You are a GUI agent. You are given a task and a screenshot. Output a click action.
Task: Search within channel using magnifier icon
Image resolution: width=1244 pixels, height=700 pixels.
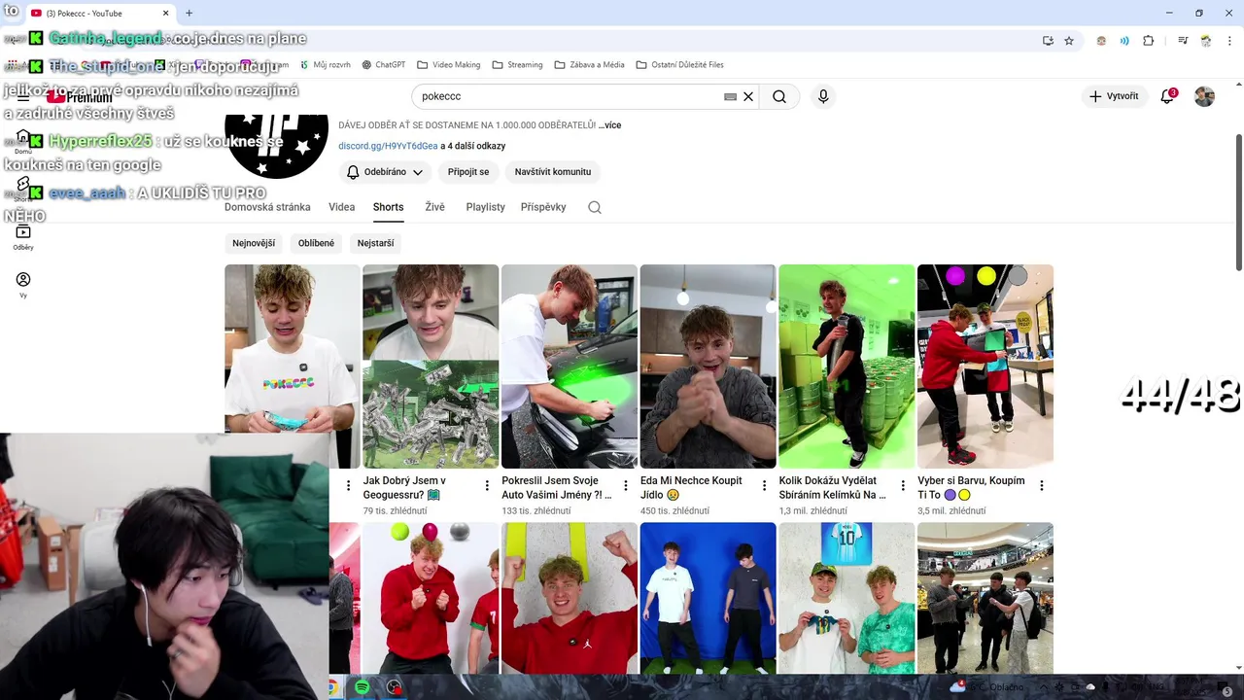click(595, 207)
